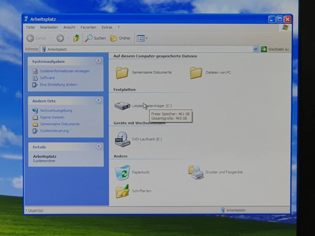Open the address bar dropdown
315x236 pixels.
[255, 49]
